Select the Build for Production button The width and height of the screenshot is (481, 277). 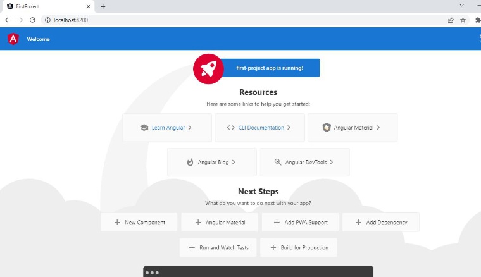pyautogui.click(x=299, y=247)
